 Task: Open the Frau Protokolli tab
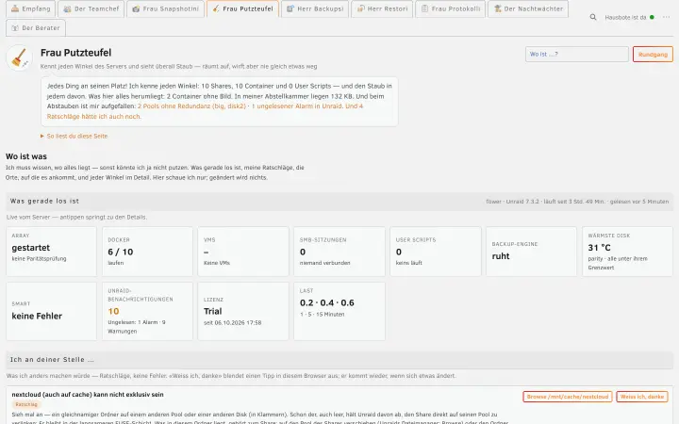(x=450, y=8)
